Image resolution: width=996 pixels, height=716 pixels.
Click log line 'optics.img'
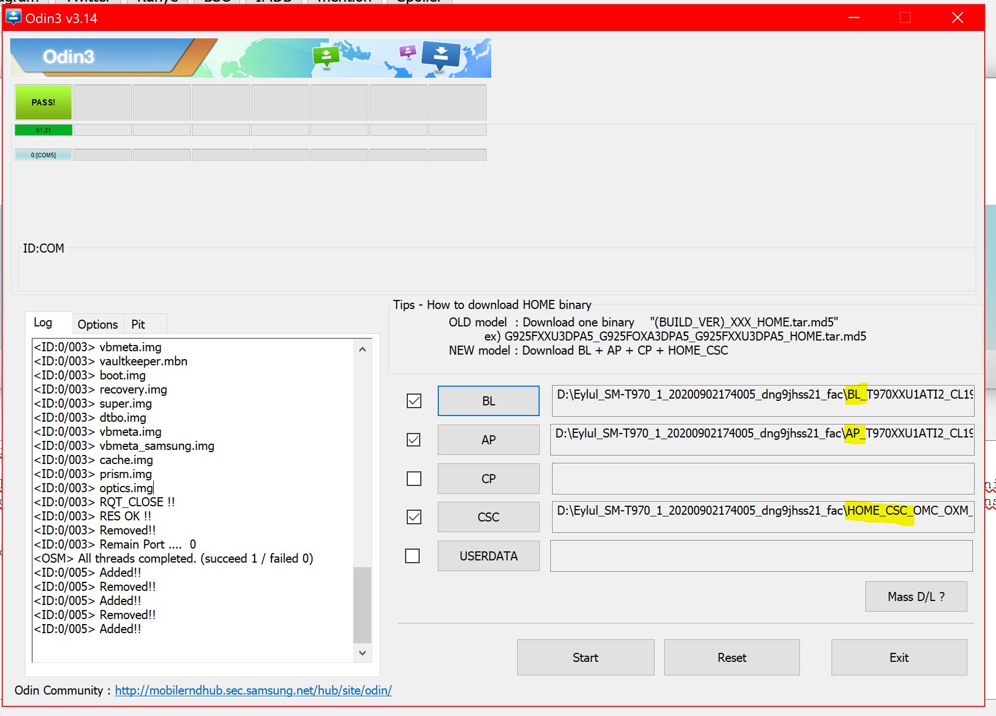pyautogui.click(x=94, y=488)
